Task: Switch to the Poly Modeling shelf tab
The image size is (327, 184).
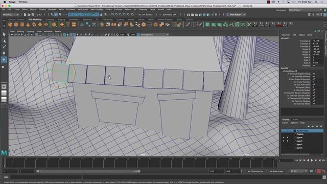Action: (x=35, y=19)
